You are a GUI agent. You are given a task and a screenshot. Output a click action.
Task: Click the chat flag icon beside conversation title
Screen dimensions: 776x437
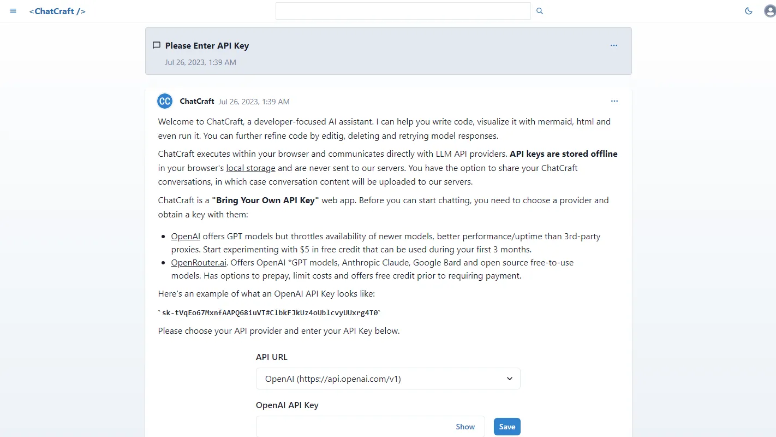(x=157, y=45)
